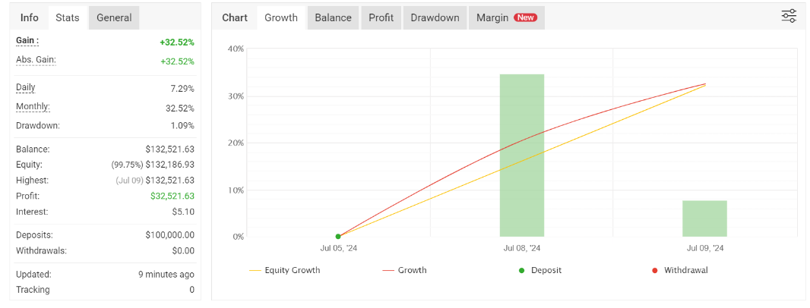Open the Profit chart tab
Viewport: 810px width, 308px height.
(381, 17)
